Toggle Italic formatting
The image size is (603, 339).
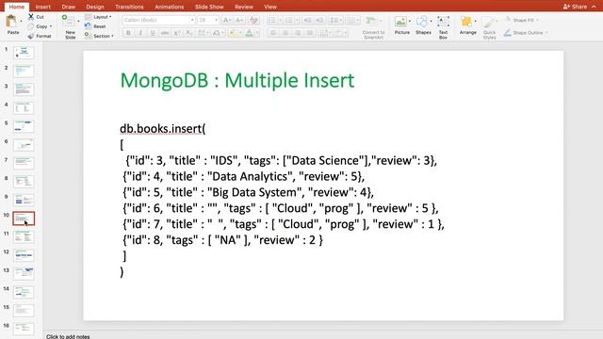[x=140, y=34]
